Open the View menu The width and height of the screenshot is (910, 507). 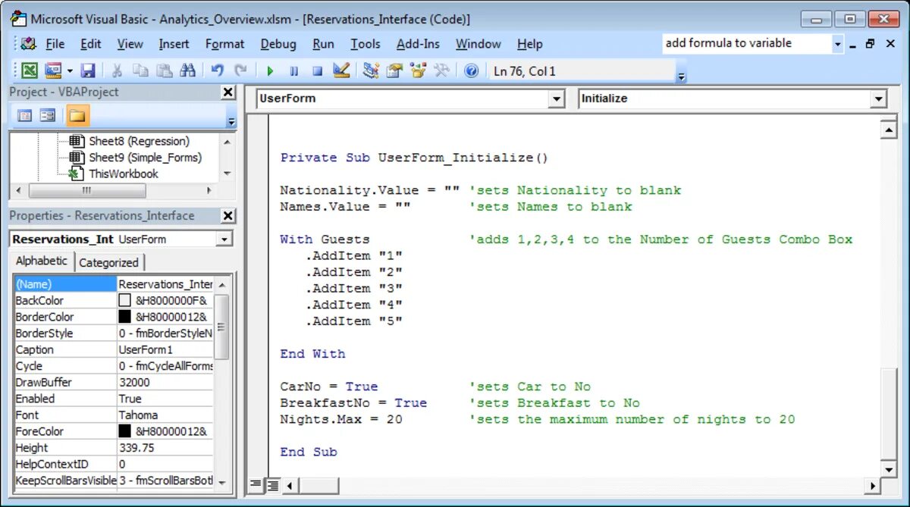tap(130, 44)
